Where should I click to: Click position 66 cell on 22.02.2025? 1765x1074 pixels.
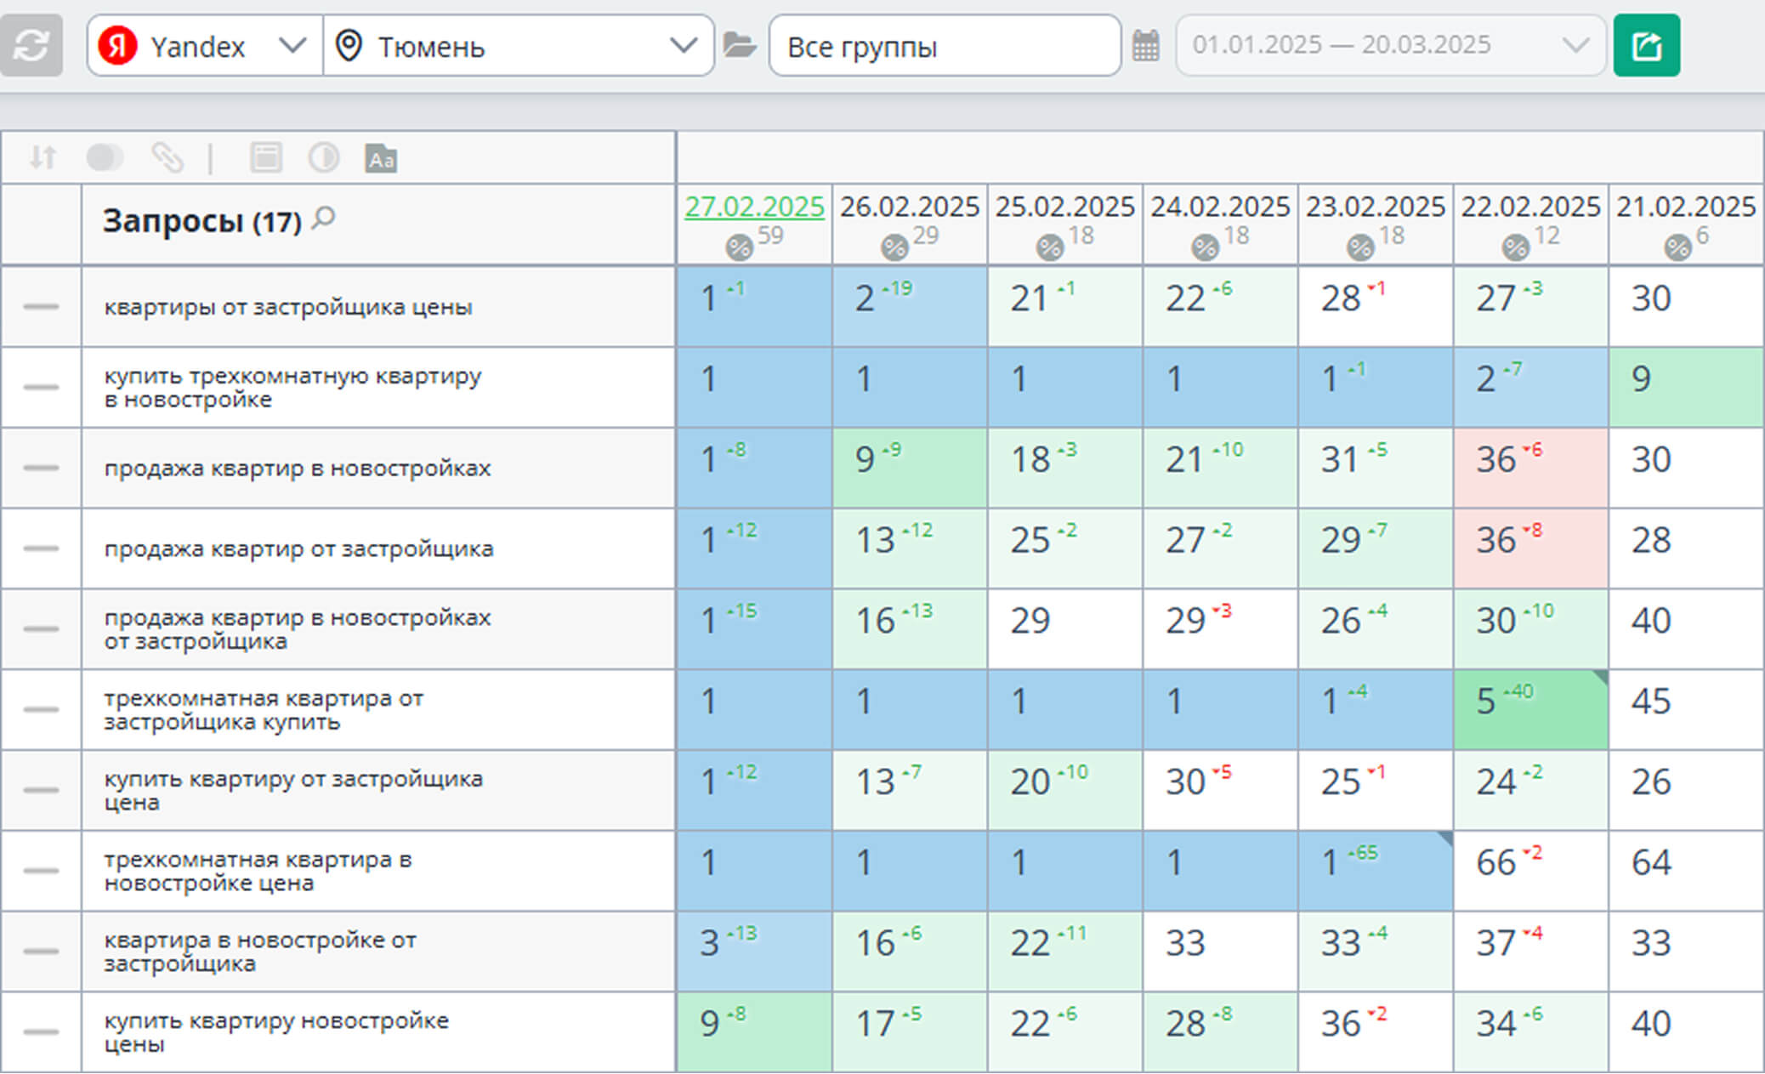pyautogui.click(x=1530, y=871)
